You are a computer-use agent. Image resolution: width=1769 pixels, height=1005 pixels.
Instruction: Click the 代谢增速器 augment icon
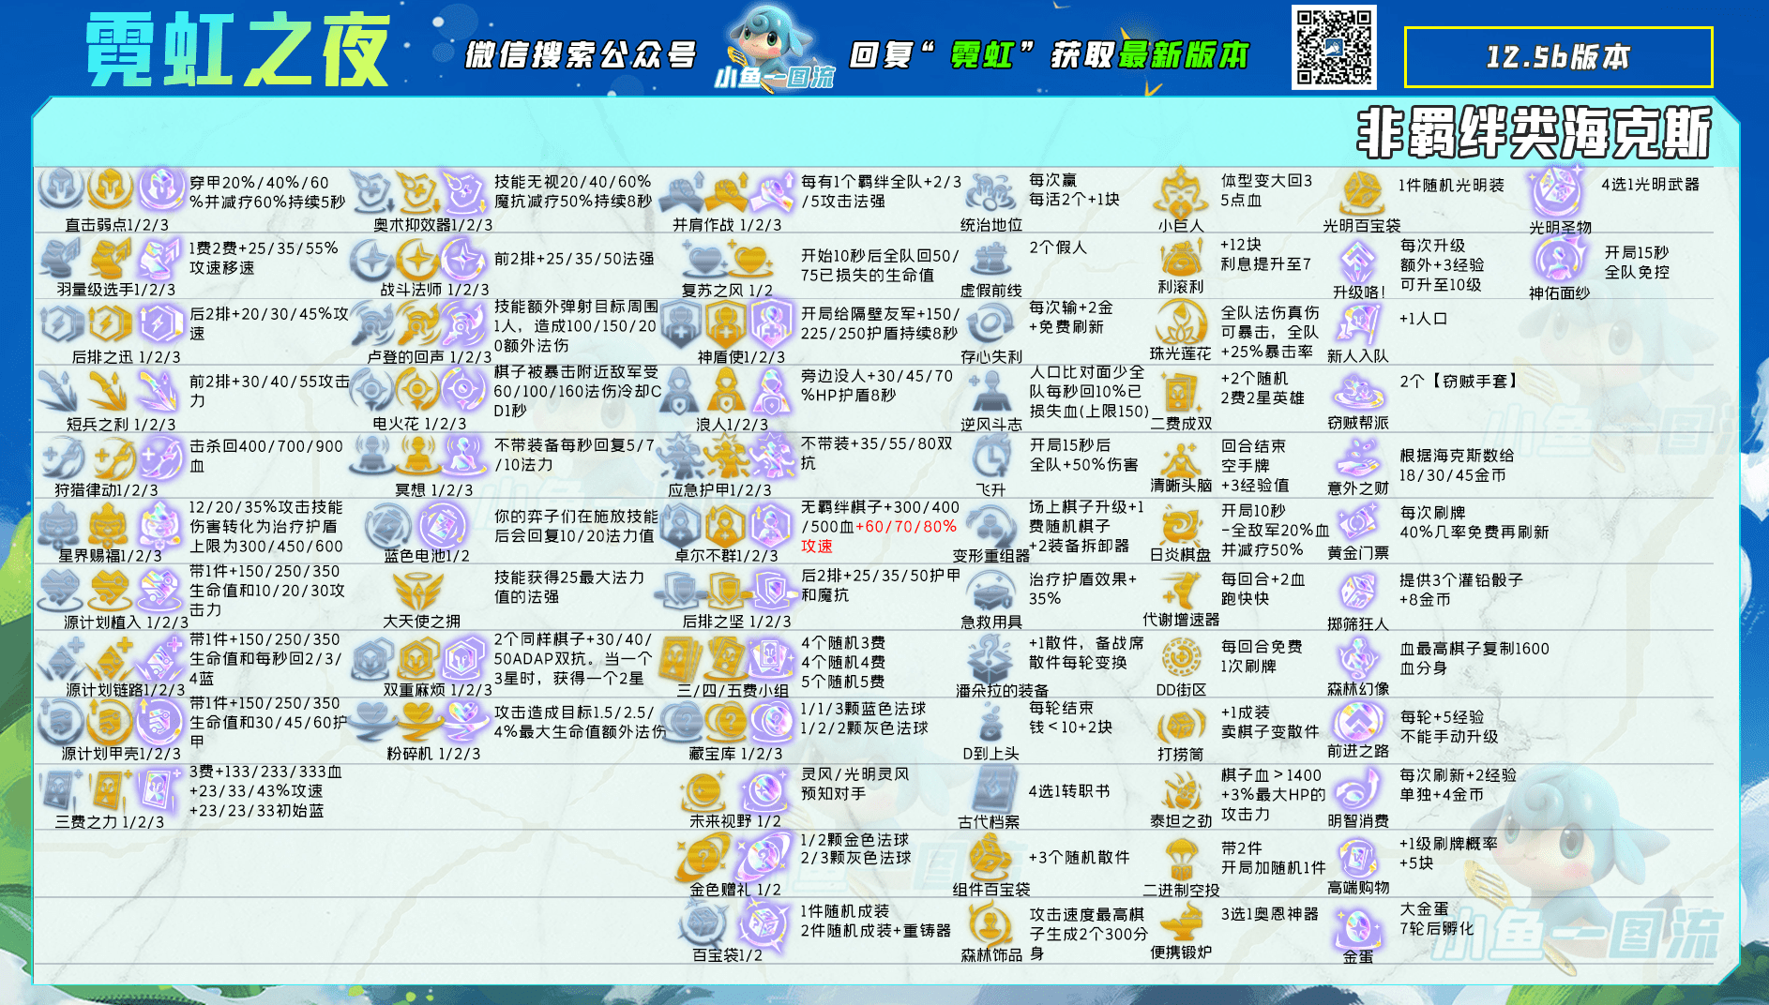(1181, 590)
